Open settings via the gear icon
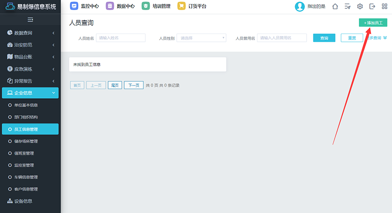 point(360,7)
